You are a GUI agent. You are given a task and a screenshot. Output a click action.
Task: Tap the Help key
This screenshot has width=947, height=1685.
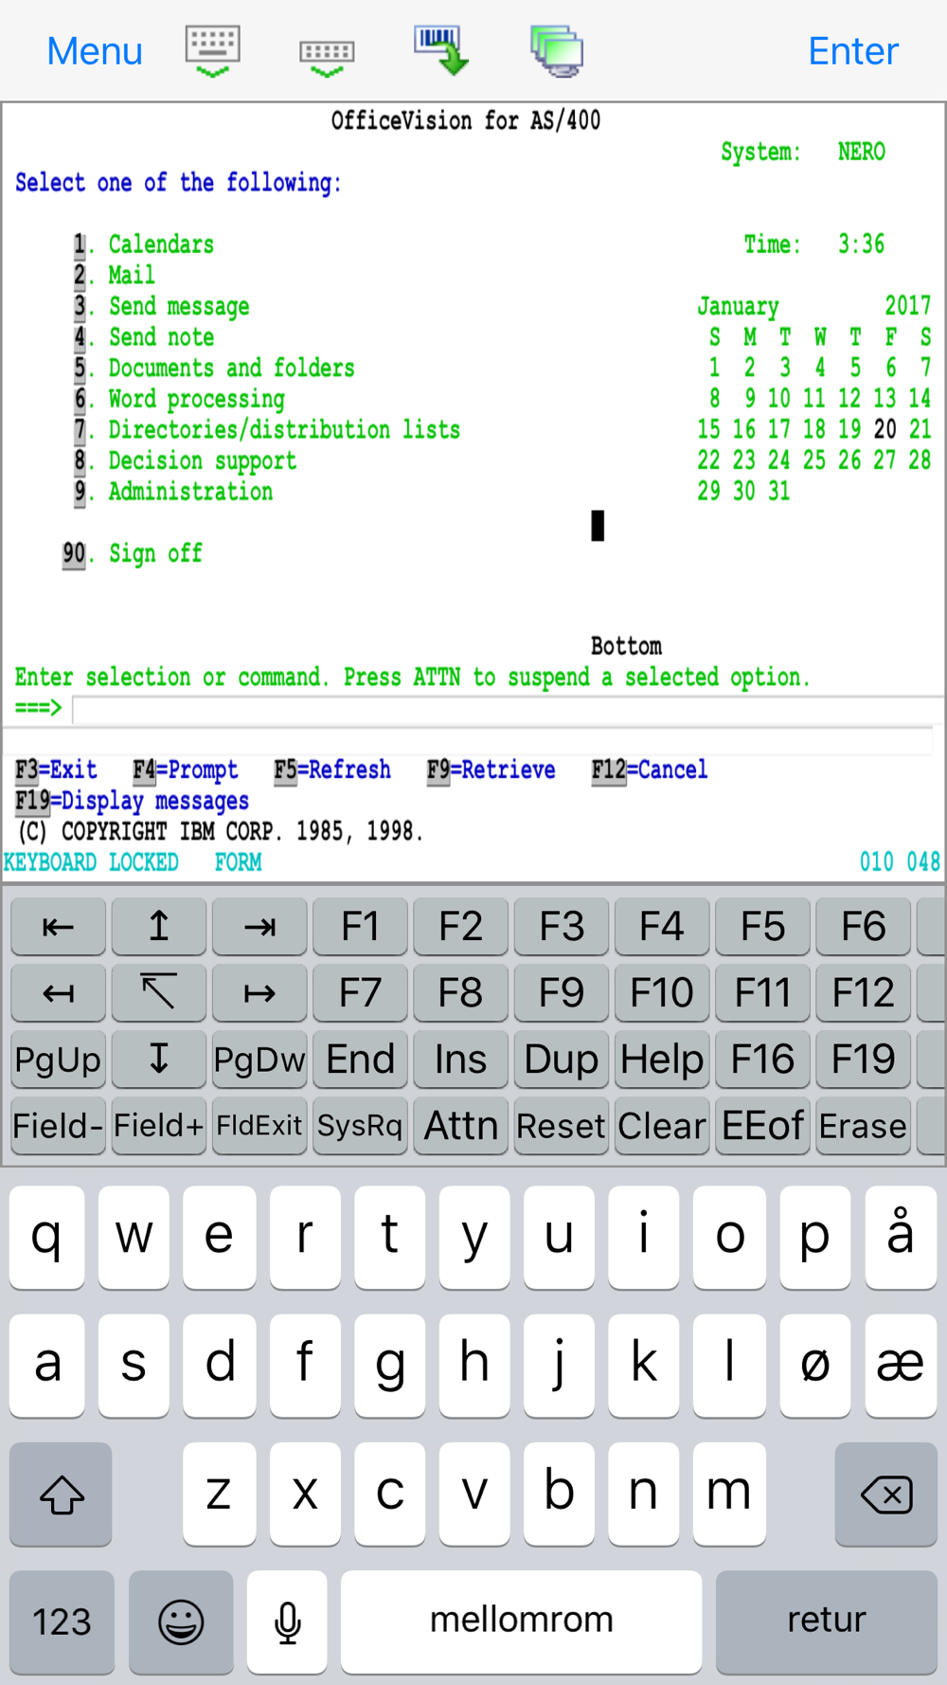(662, 1060)
